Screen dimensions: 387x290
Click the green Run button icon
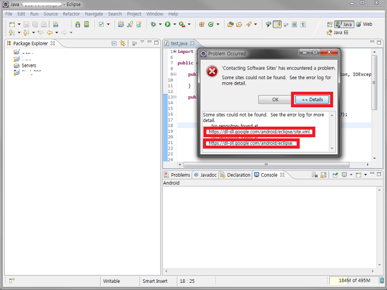coord(167,24)
